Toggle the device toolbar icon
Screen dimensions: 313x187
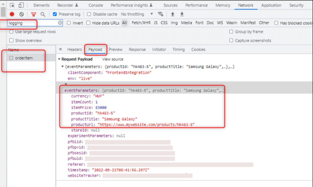21,5
